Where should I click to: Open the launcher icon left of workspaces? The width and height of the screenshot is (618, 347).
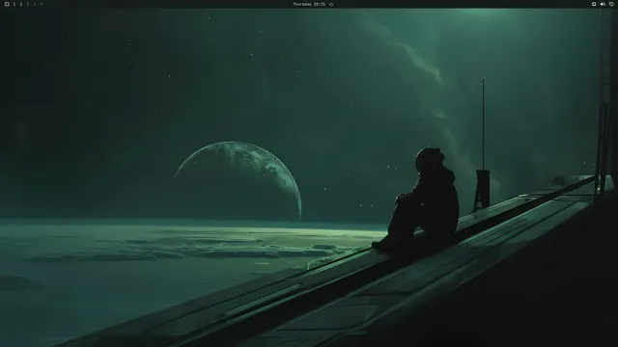pyautogui.click(x=7, y=4)
